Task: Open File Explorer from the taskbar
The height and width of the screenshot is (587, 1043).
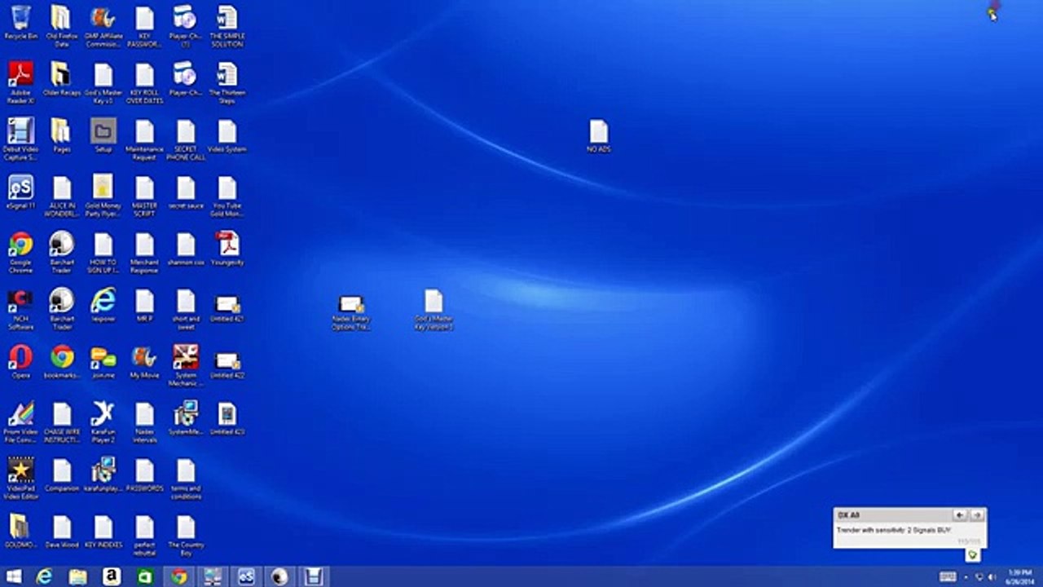Action: point(78,576)
